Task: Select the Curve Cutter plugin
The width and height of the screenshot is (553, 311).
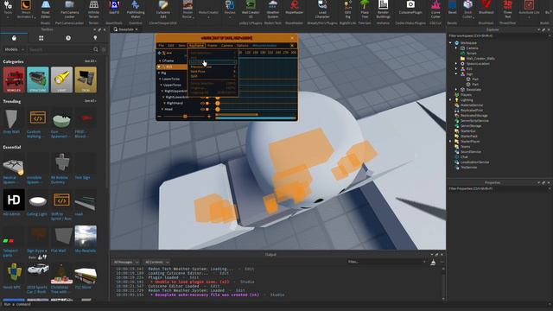Action: click(x=435, y=9)
